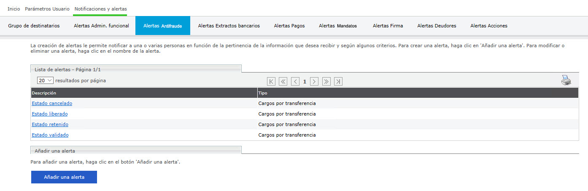
Task: Click the next page arrow icon
Action: click(x=314, y=81)
